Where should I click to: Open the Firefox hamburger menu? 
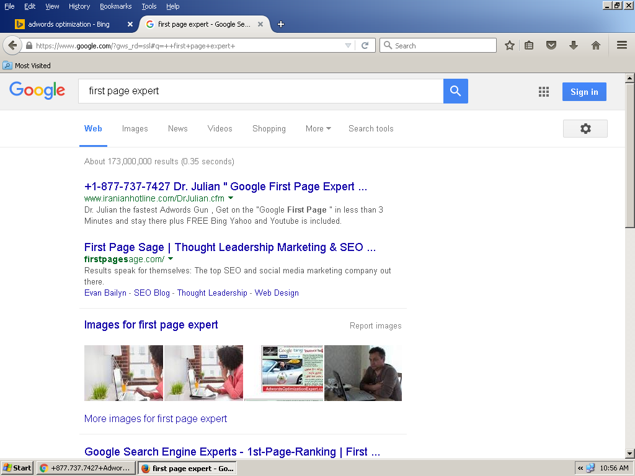click(622, 45)
